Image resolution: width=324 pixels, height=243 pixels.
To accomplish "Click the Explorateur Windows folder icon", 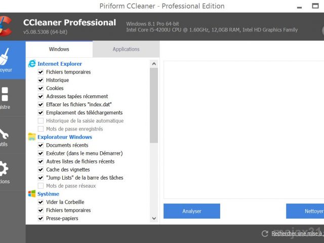I will (32, 137).
